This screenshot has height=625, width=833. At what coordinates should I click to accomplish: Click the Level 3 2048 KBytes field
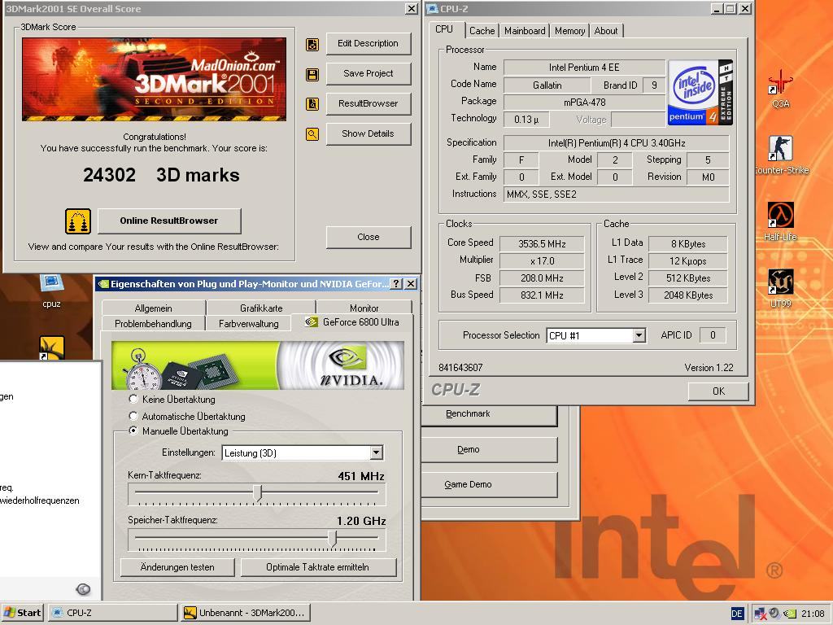688,295
